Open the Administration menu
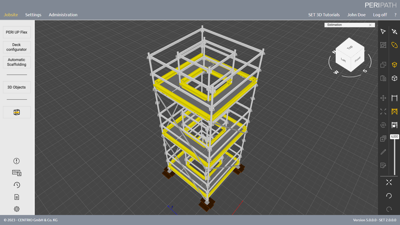Screen dimensions: 400x225 pos(63,15)
